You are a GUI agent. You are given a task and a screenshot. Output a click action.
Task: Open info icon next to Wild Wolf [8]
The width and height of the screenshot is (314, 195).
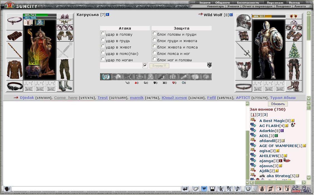pos(231,14)
